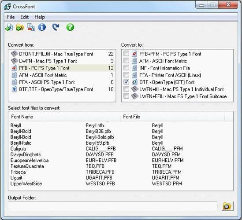242x220 pixels.
Task: Select the Beryll font row with Beryll.pfb
Action: click(121, 125)
